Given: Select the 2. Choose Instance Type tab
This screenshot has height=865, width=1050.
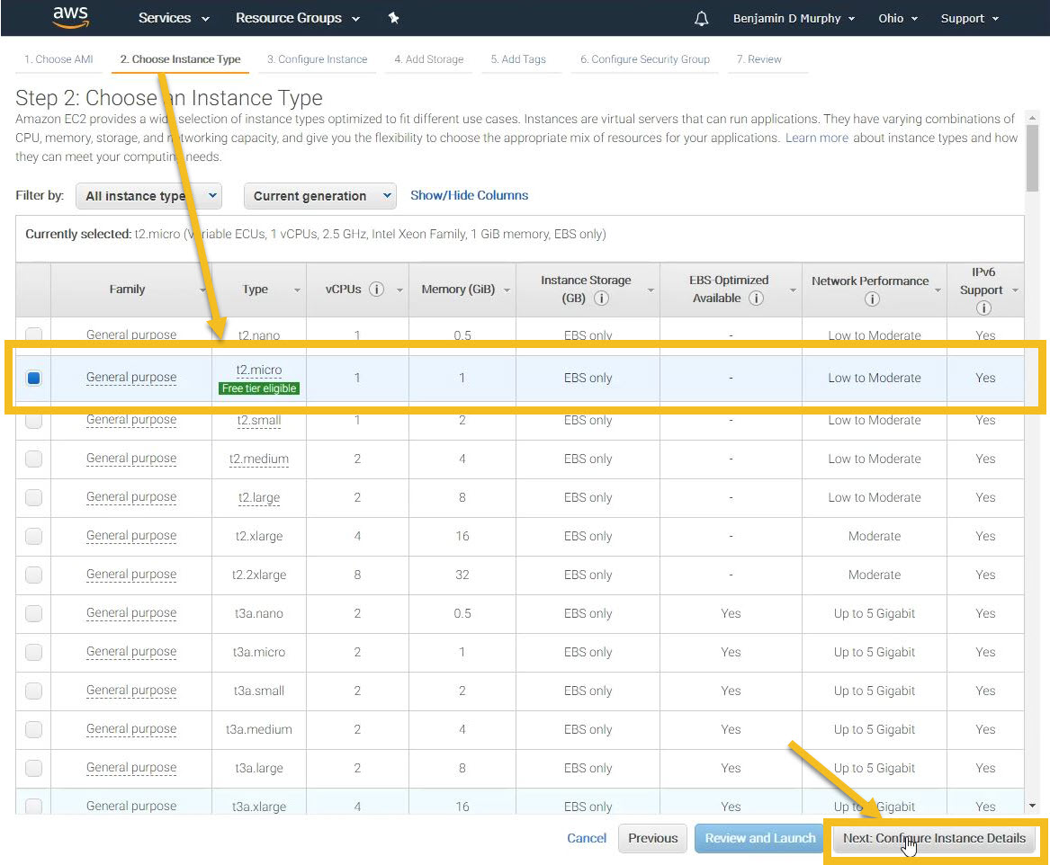Looking at the screenshot, I should tap(180, 58).
